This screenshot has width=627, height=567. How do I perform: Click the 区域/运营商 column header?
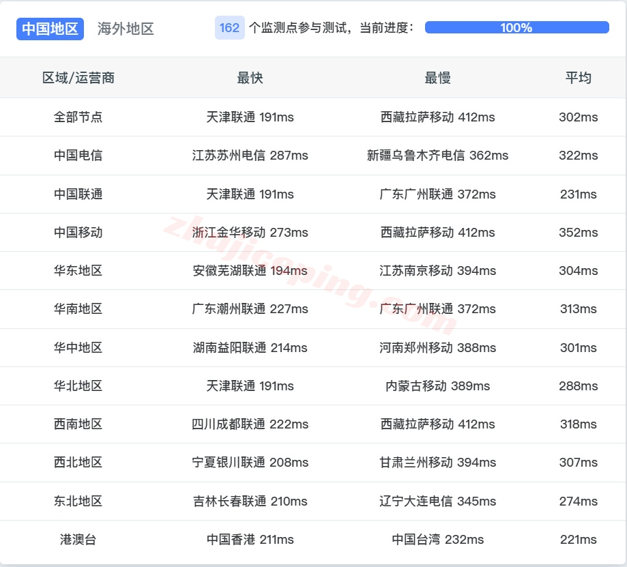coord(76,78)
